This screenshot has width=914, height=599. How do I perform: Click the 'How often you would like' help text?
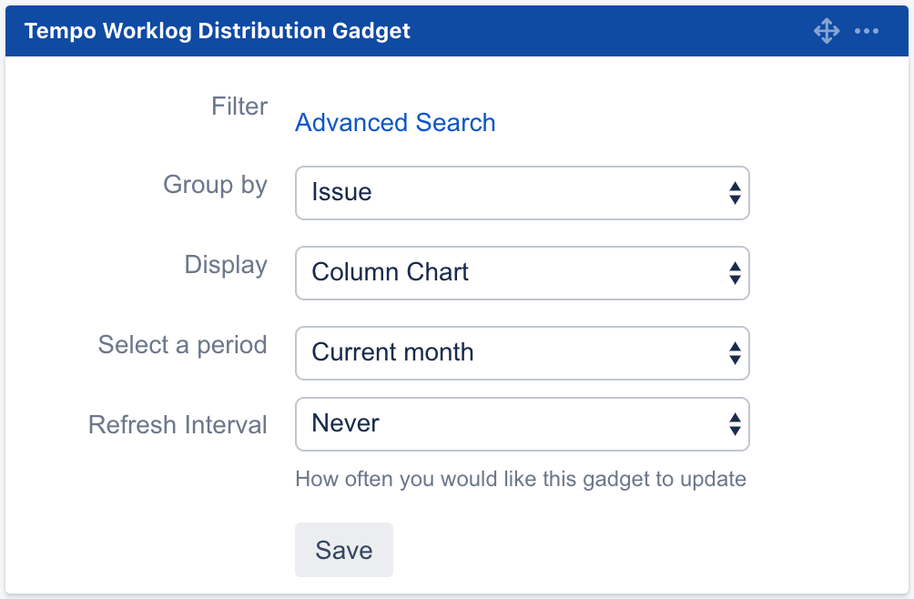coord(521,479)
